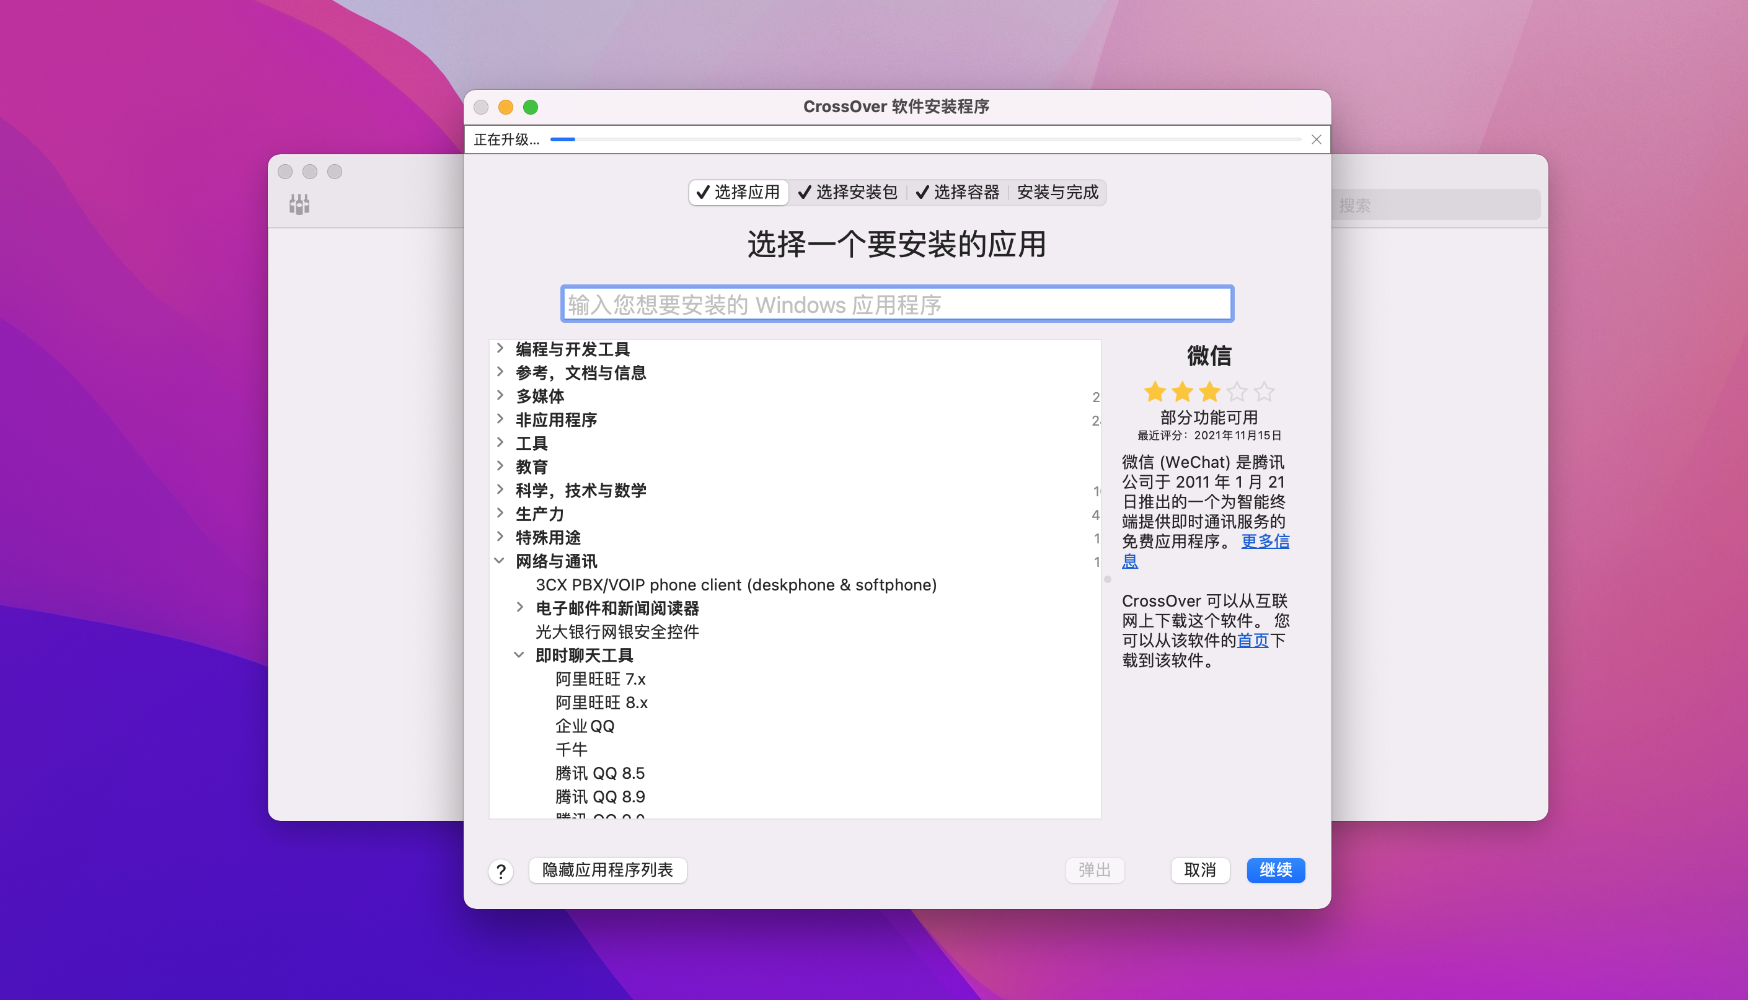The image size is (1748, 1000).
Task: Select 腾讯 QQ 8.9 in list
Action: 600,797
